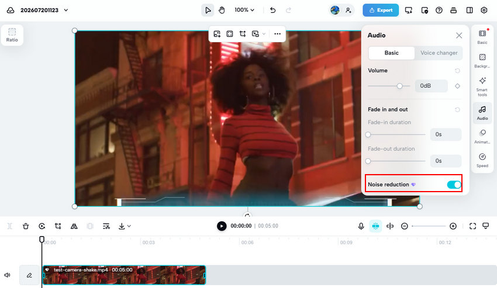The width and height of the screenshot is (497, 288).
Task: Toggle the split layout panel icon
Action: [470, 10]
